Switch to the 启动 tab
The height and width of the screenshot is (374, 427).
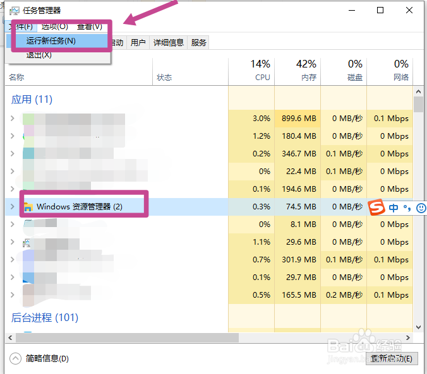pyautogui.click(x=117, y=43)
